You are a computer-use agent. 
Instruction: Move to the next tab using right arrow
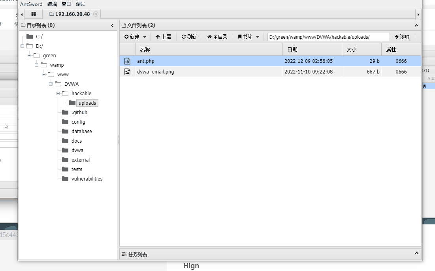point(418,15)
